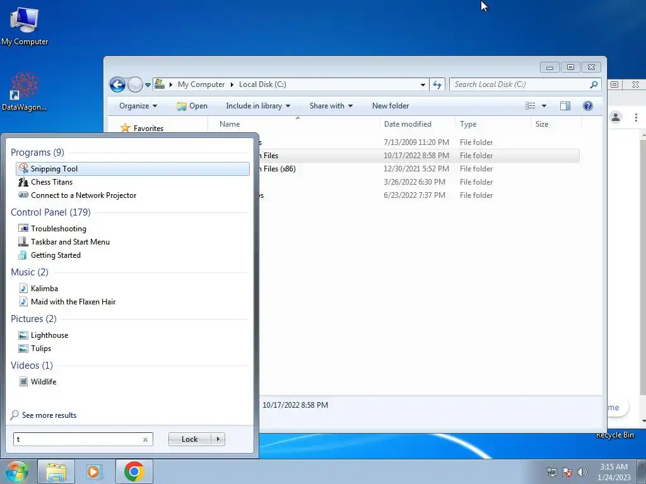Click the network tray icon
This screenshot has width=646, height=484.
pyautogui.click(x=551, y=472)
